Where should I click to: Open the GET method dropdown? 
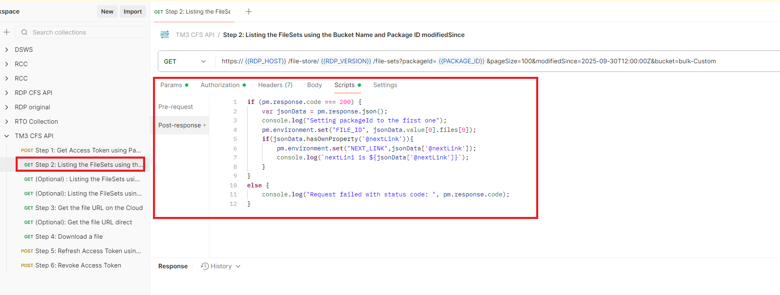pyautogui.click(x=203, y=62)
